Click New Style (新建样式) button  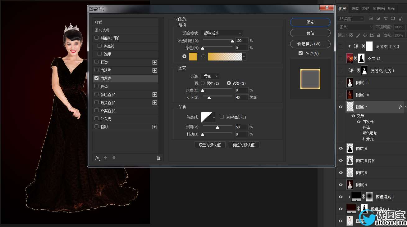310,44
